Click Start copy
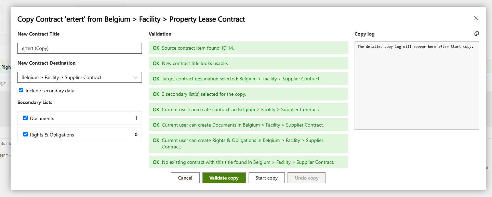Viewport: 492px width, 197px height. [x=267, y=178]
